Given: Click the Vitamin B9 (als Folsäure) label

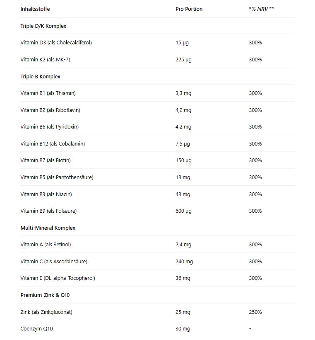Looking at the screenshot, I should click(48, 211).
